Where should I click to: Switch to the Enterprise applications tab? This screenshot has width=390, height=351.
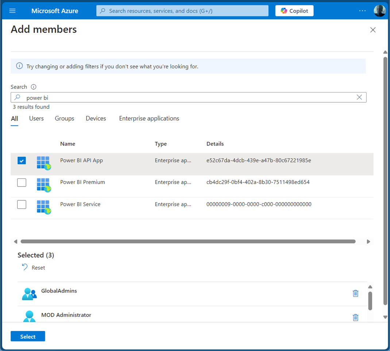[149, 118]
